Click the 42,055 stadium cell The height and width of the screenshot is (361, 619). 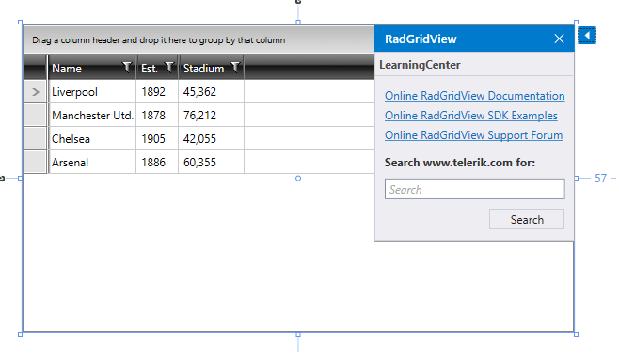(x=212, y=139)
